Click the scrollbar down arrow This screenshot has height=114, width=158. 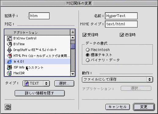pos(73,74)
